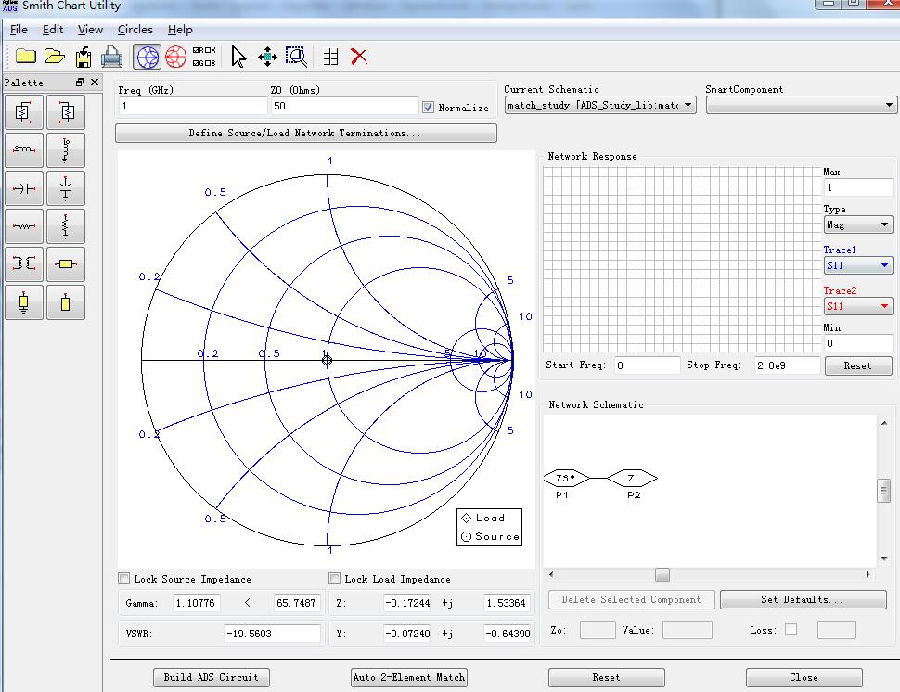Open the Circles menu
Image resolution: width=900 pixels, height=692 pixels.
(x=135, y=30)
